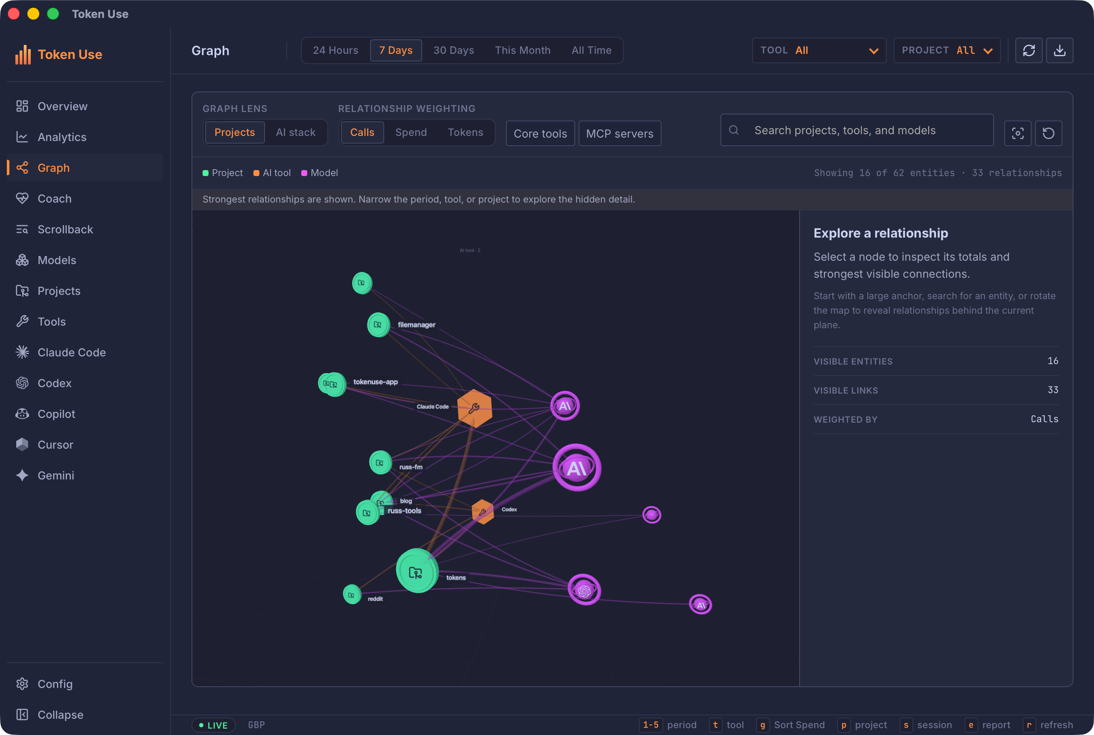Open the Cursor page
This screenshot has width=1094, height=735.
(85, 444)
